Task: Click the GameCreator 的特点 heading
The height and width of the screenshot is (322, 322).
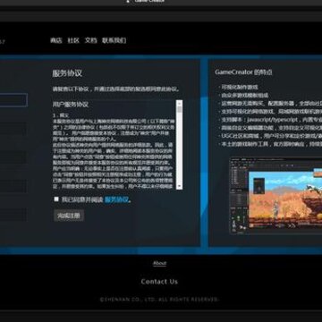Action: click(x=243, y=72)
